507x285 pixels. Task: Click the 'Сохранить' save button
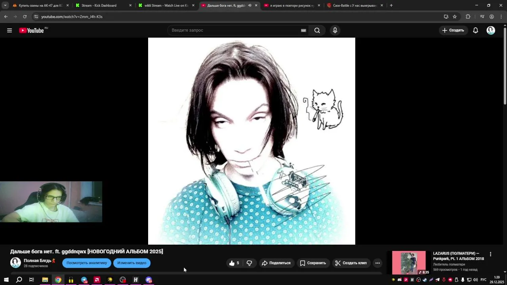click(x=313, y=263)
